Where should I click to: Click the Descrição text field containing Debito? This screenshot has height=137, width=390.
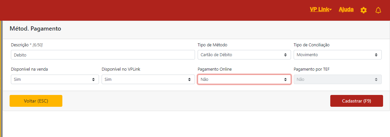[x=103, y=55]
